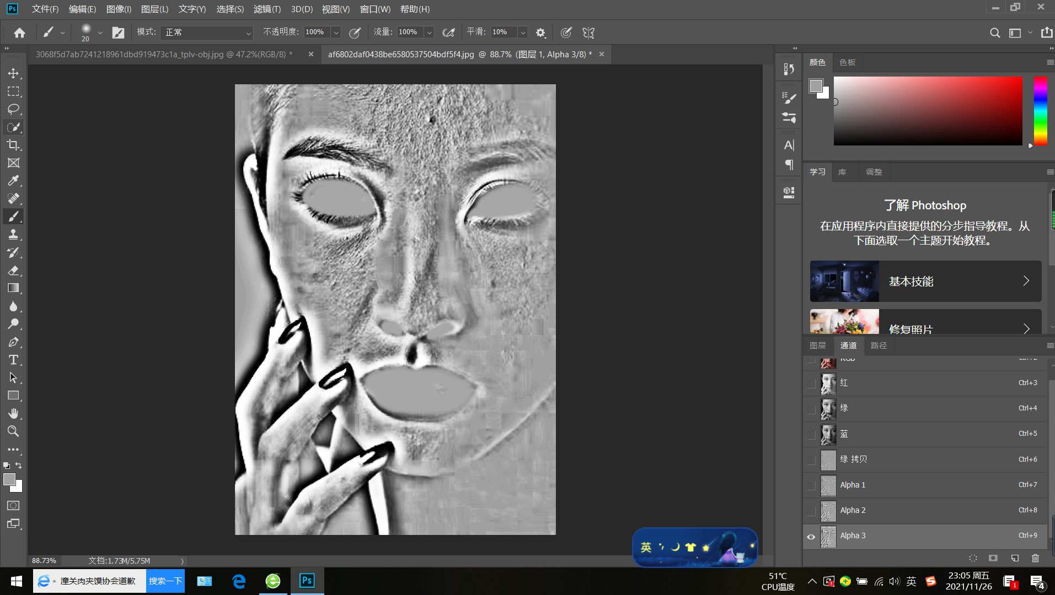The height and width of the screenshot is (595, 1055).
Task: Open the 选择(S) menu
Action: (x=230, y=9)
